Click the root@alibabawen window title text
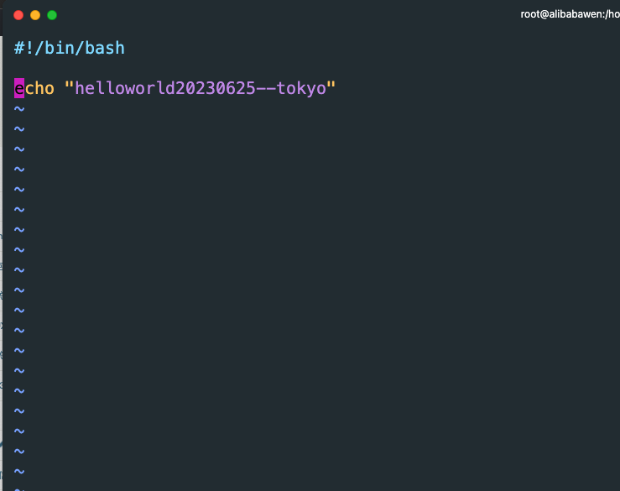This screenshot has height=491, width=620. point(570,14)
